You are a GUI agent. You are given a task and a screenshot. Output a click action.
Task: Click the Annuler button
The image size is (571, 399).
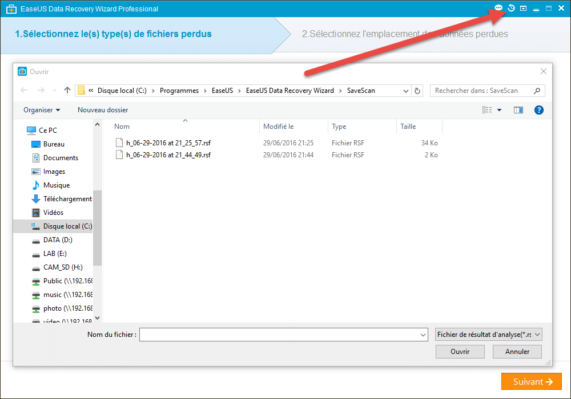(x=517, y=351)
